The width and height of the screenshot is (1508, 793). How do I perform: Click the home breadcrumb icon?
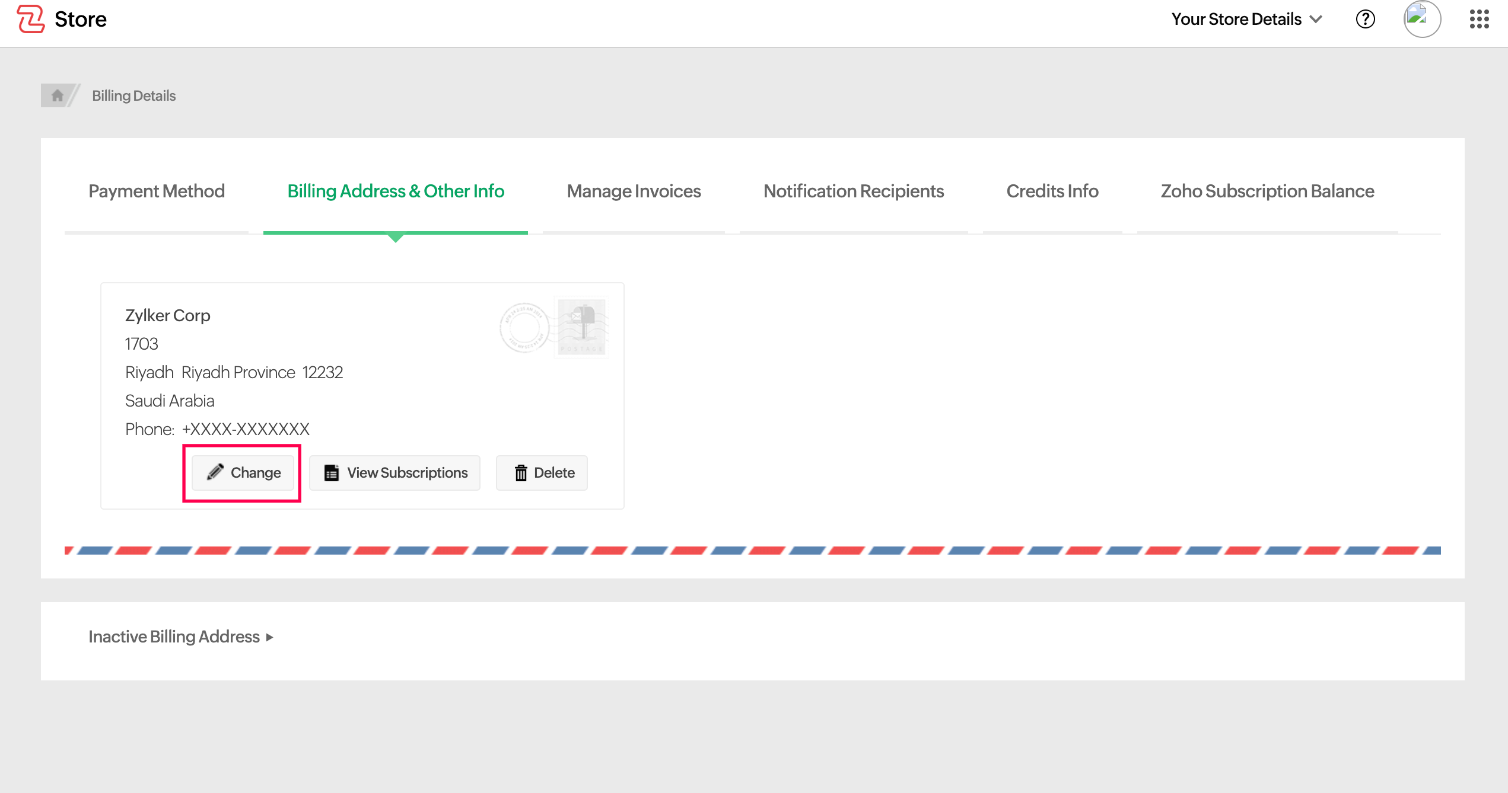coord(57,95)
